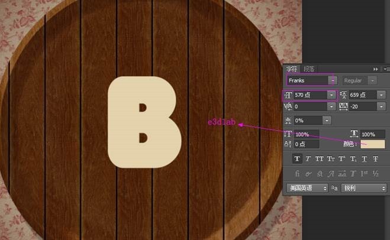This screenshot has width=390, height=240.
Task: Open the Regular font style dropdown
Action: click(372, 80)
